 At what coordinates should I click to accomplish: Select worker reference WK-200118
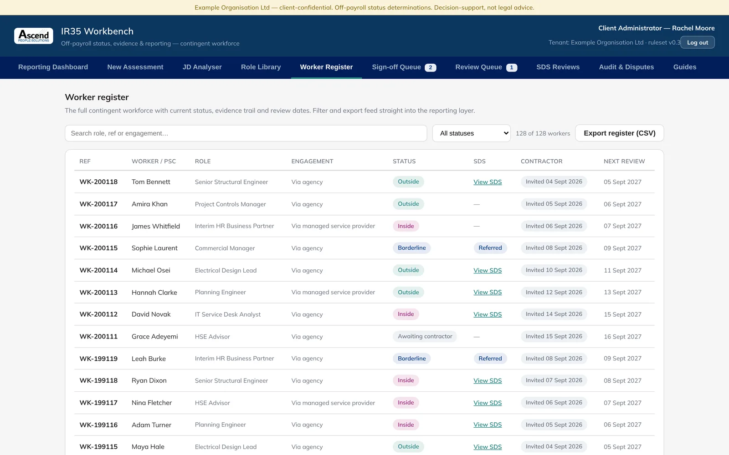coord(98,182)
